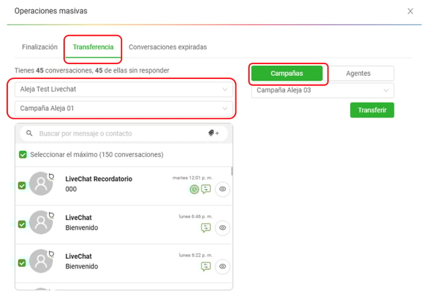This screenshot has width=424, height=299.
Task: Click the LiveChat Recordatorio avatar
Action: pyautogui.click(x=41, y=184)
